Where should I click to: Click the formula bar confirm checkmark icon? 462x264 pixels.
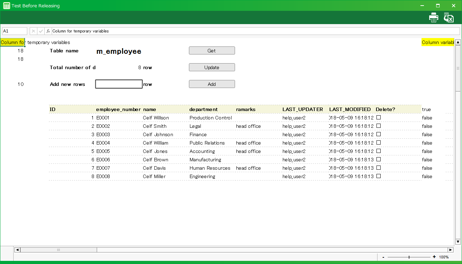coord(41,31)
